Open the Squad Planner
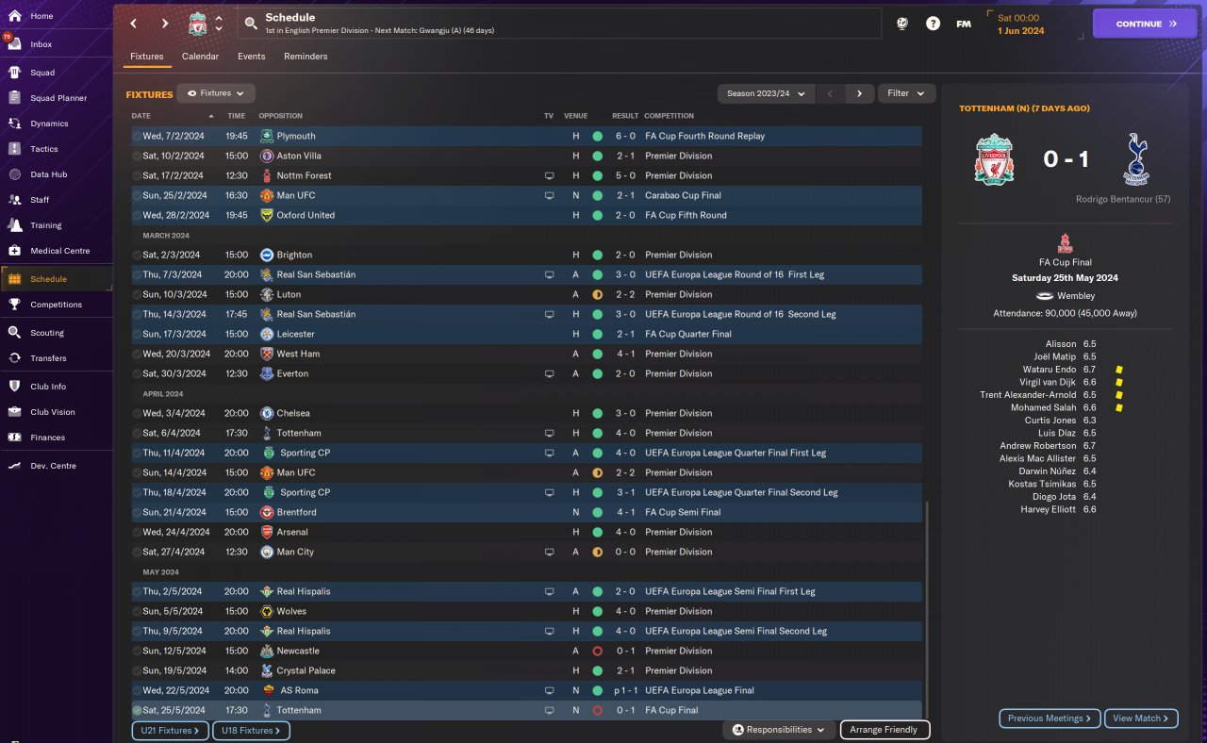This screenshot has width=1207, height=743. click(58, 98)
